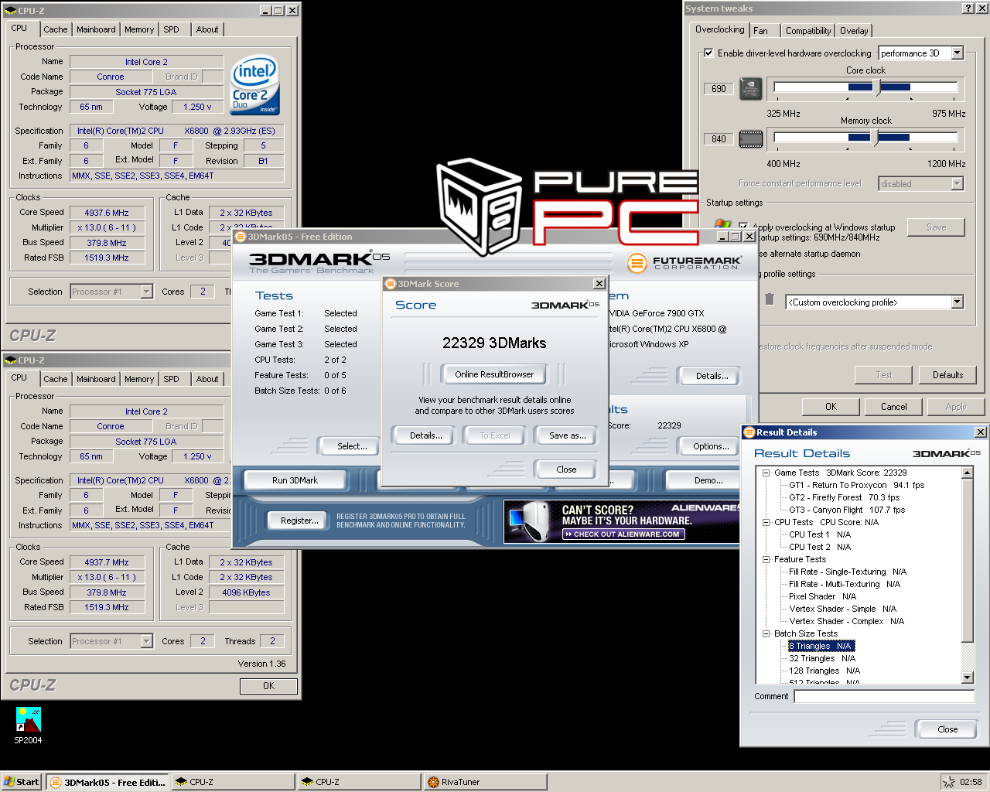
Task: Click the core clock value field showing 690
Action: pyautogui.click(x=719, y=89)
